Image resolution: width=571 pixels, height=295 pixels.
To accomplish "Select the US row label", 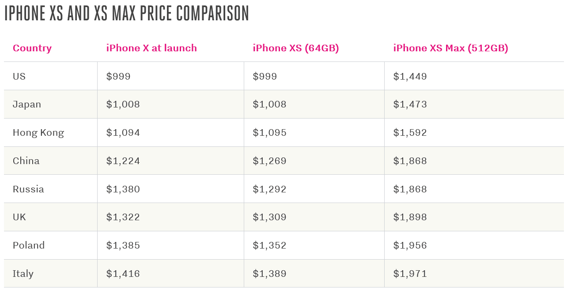I will click(19, 77).
